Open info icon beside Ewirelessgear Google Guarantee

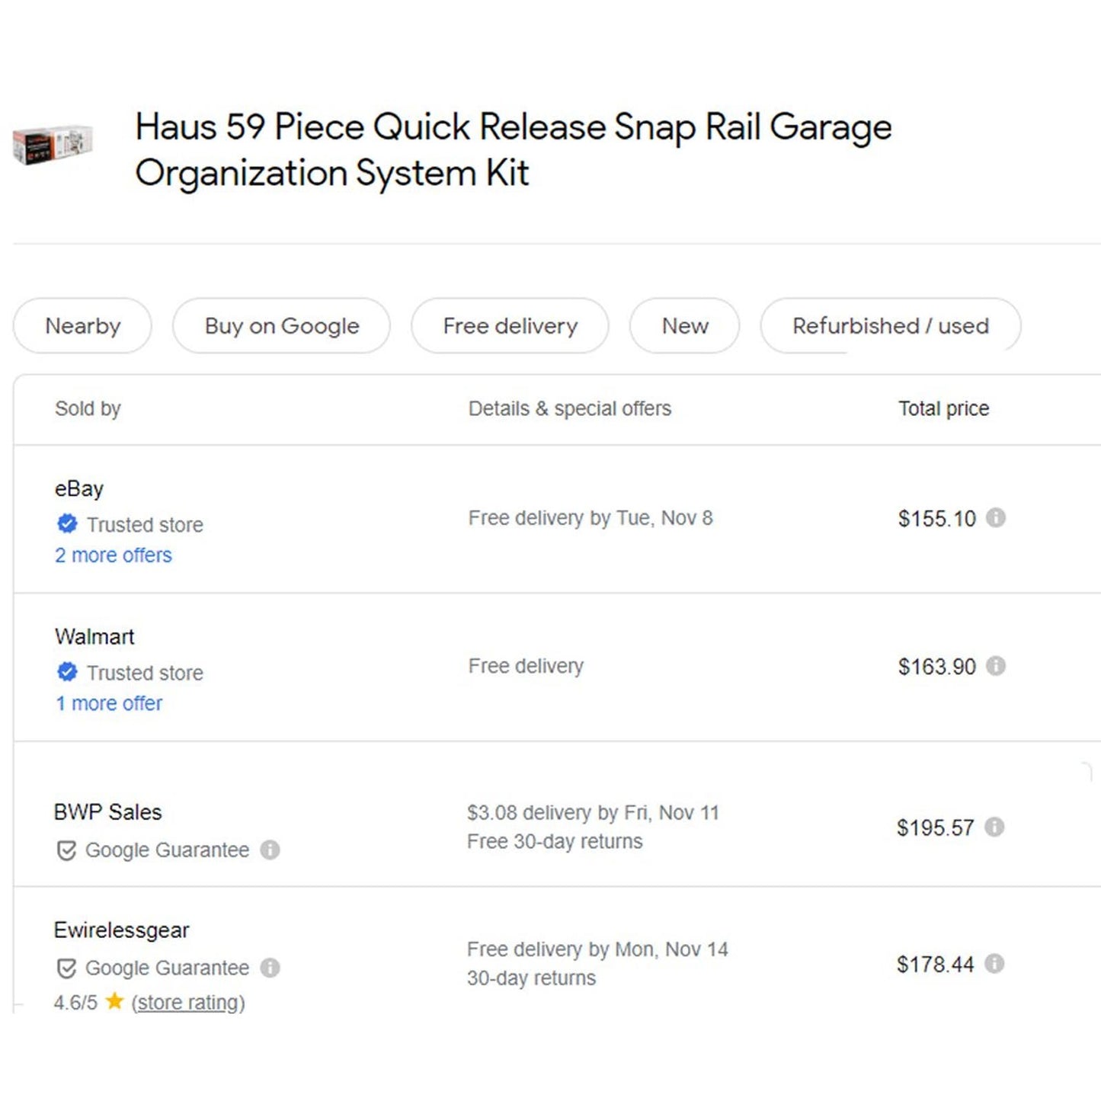270,968
